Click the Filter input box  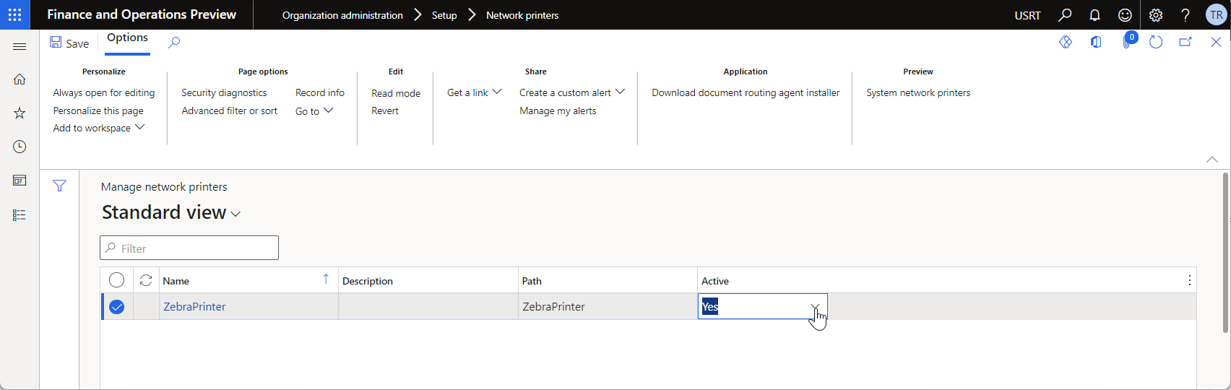pyautogui.click(x=189, y=248)
